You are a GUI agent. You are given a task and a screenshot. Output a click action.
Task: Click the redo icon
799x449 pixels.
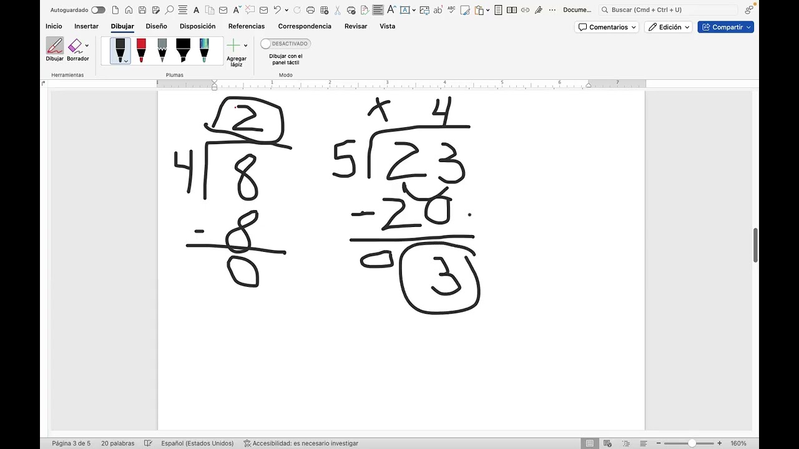point(297,10)
